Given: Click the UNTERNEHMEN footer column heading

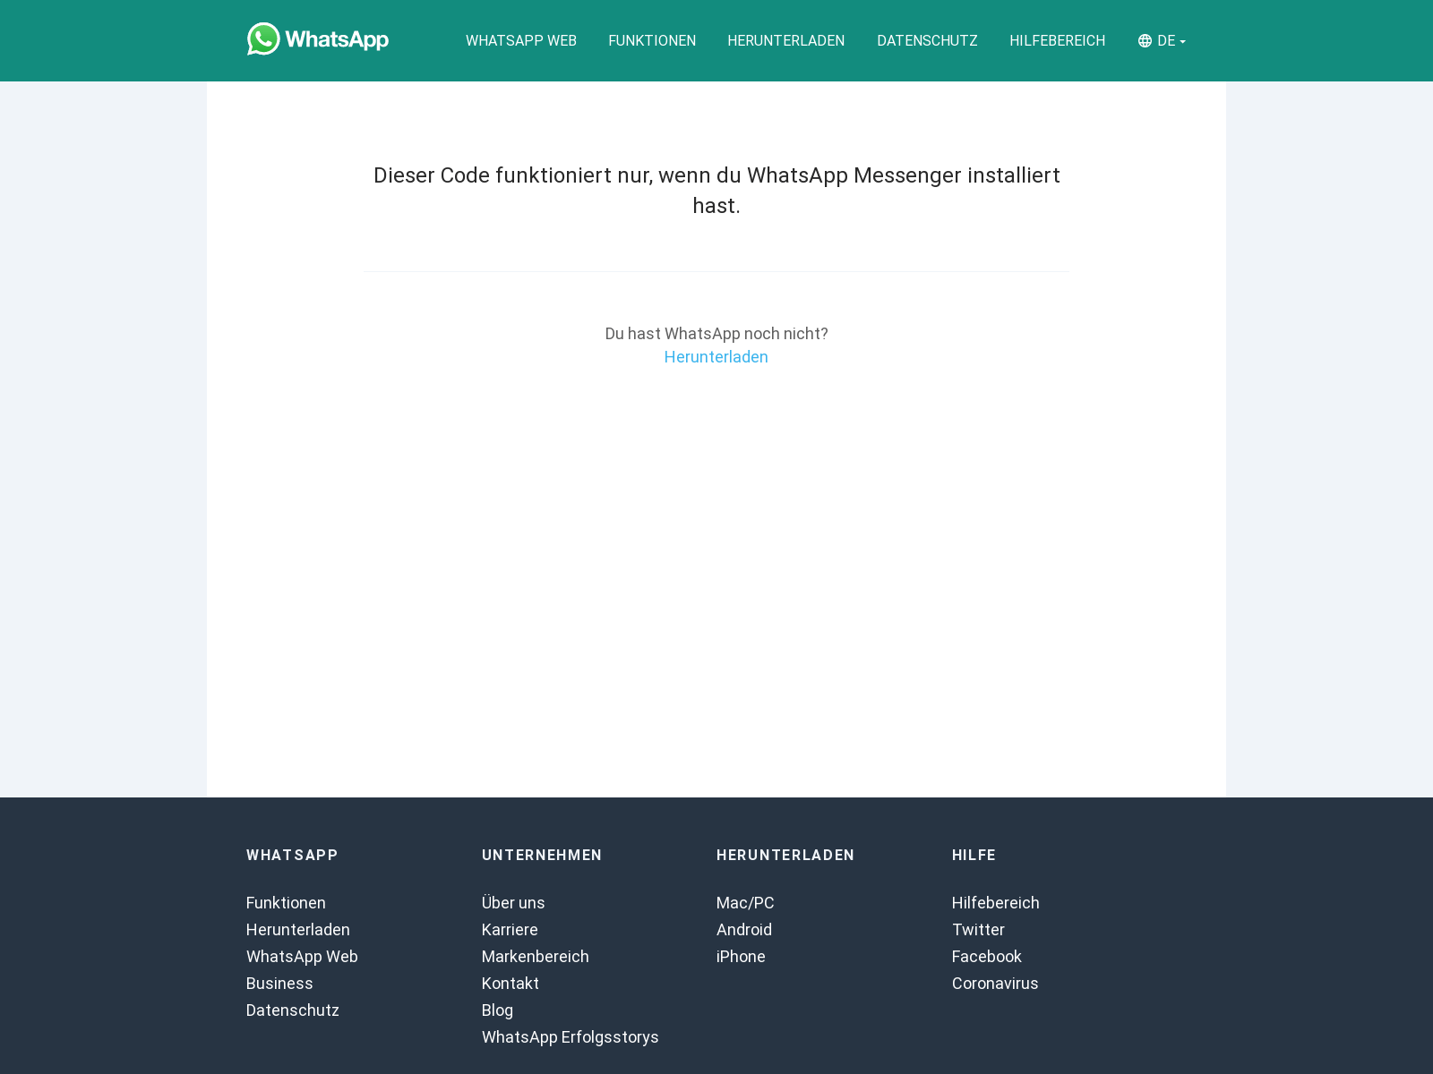Looking at the screenshot, I should click(542, 855).
